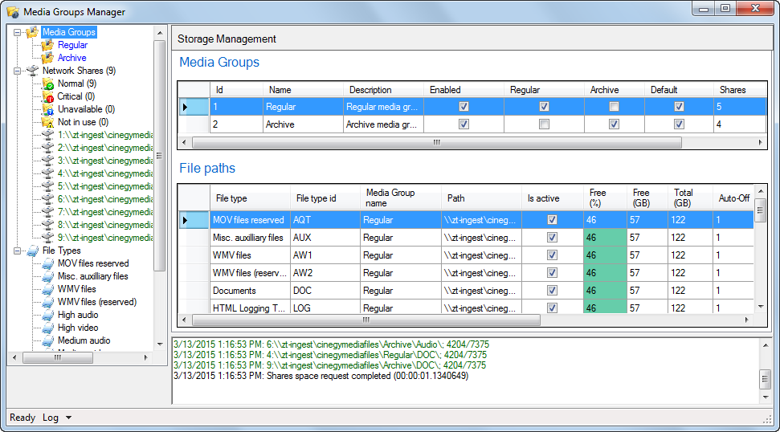Click the Regular media group folder icon

(x=47, y=45)
